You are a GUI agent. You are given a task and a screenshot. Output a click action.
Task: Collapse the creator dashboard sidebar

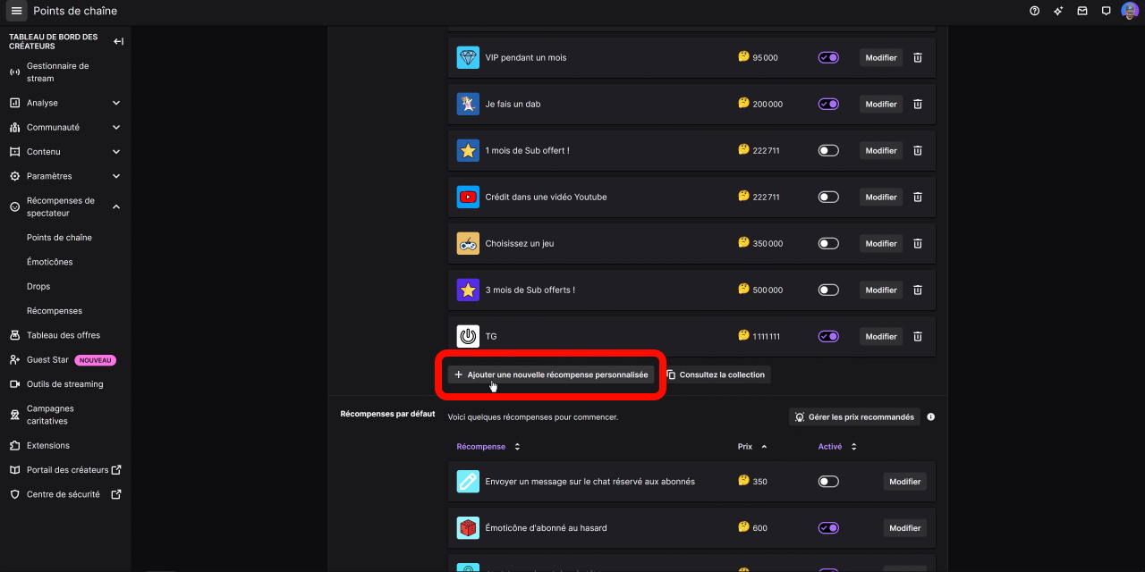coord(118,41)
